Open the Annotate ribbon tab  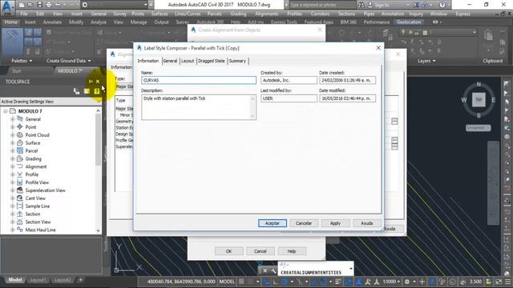pos(52,22)
